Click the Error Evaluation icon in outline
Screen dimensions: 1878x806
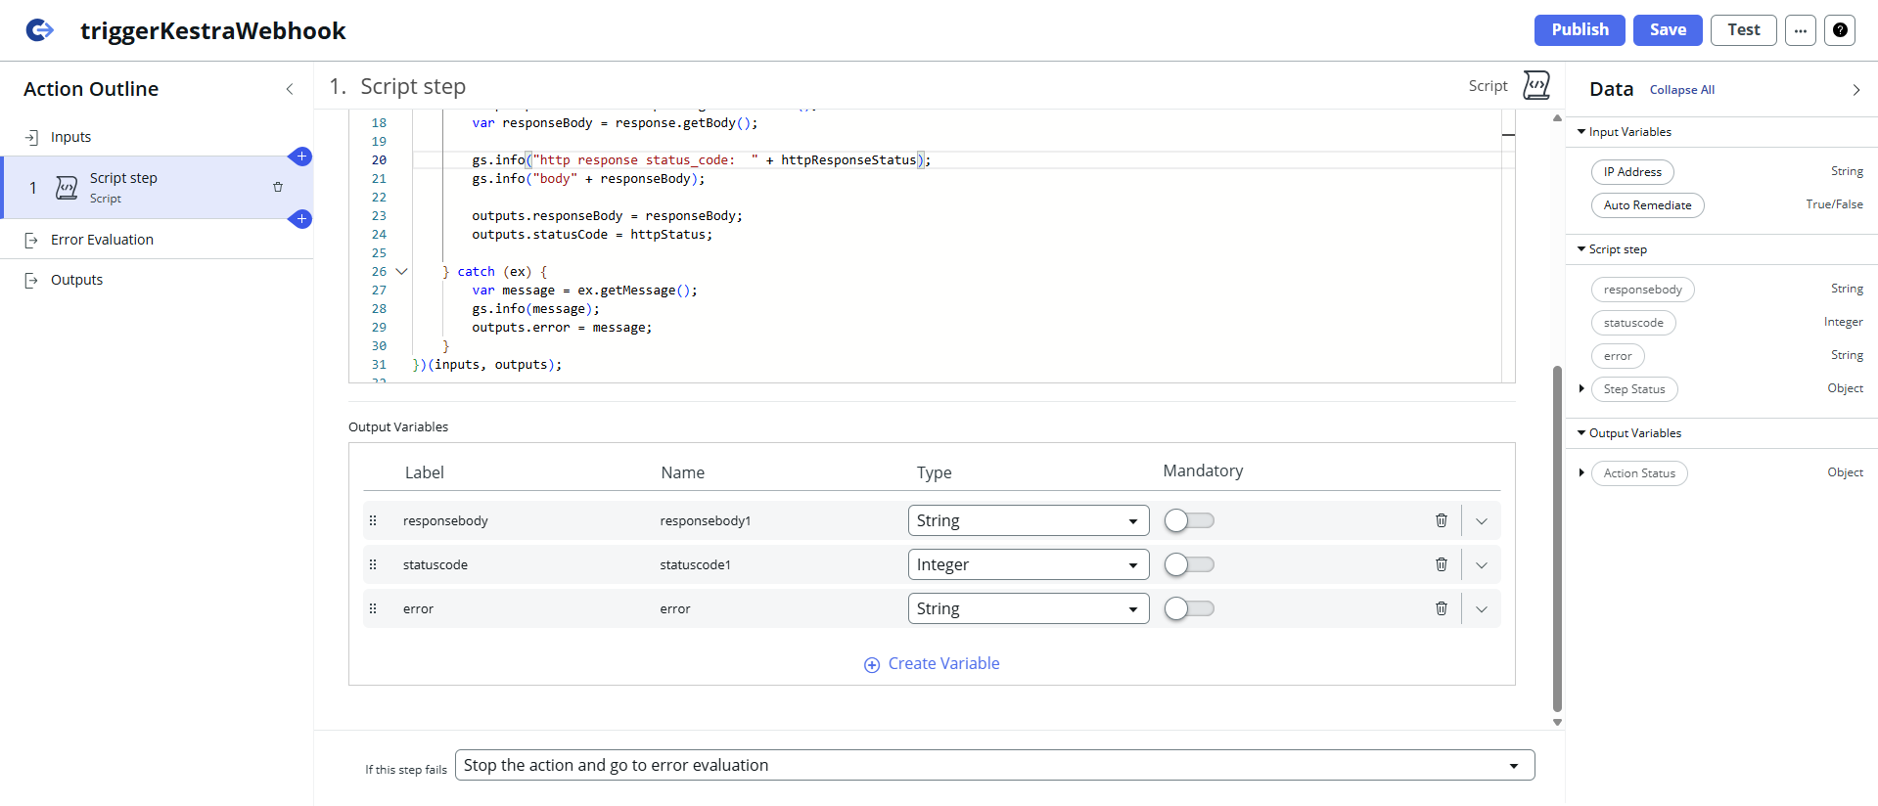pos(31,240)
